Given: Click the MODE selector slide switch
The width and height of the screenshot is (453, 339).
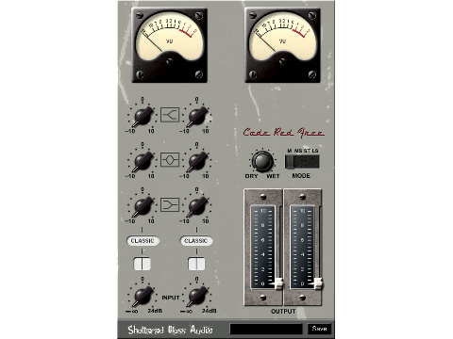Looking at the screenshot, I should [302, 162].
